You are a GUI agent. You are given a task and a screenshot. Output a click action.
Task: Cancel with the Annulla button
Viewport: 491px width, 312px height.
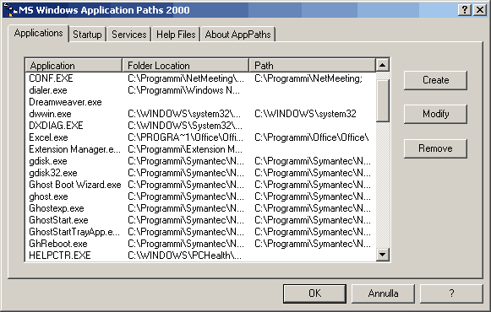[x=383, y=293]
